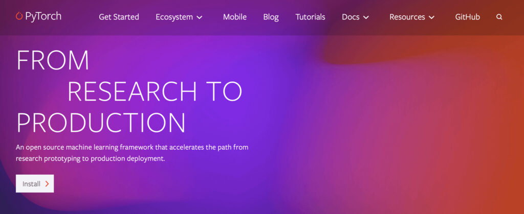Visit the GitHub link

(x=468, y=17)
